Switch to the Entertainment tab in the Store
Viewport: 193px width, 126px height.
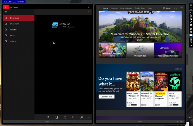[x=126, y=8]
